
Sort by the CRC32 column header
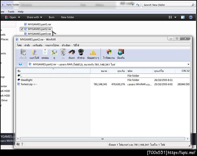pyautogui.click(x=183, y=71)
